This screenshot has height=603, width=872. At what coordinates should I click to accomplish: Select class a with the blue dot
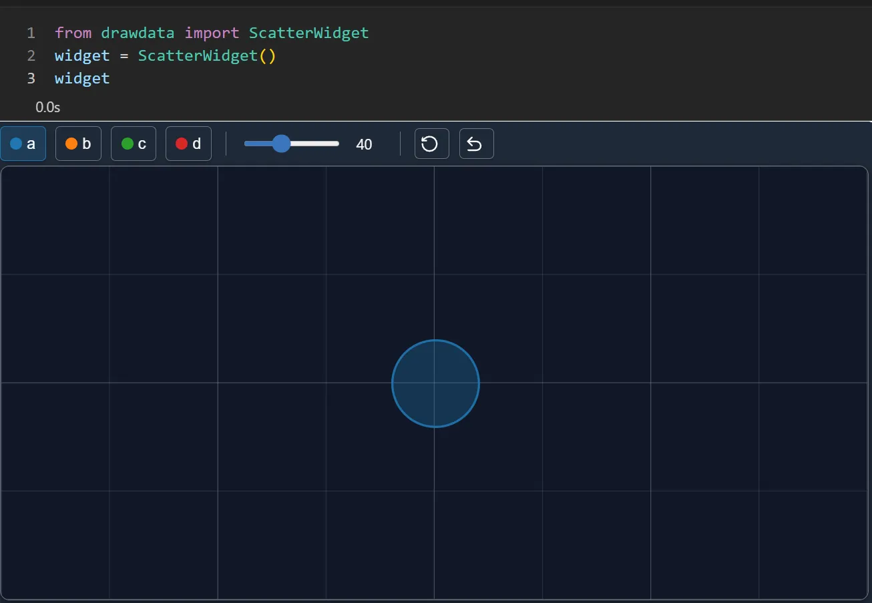pos(23,144)
